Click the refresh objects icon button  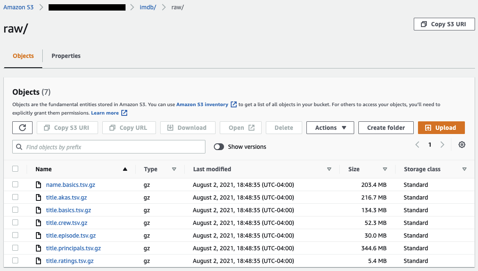click(22, 128)
